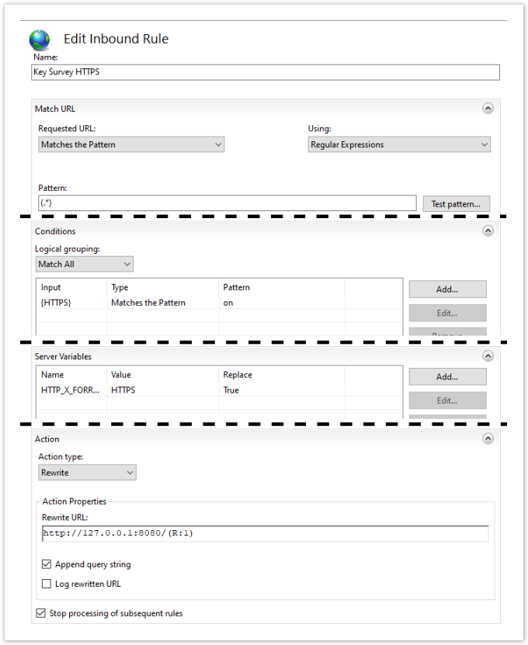Open the Logical grouping dropdown
Screen dimensions: 528x645
point(85,264)
